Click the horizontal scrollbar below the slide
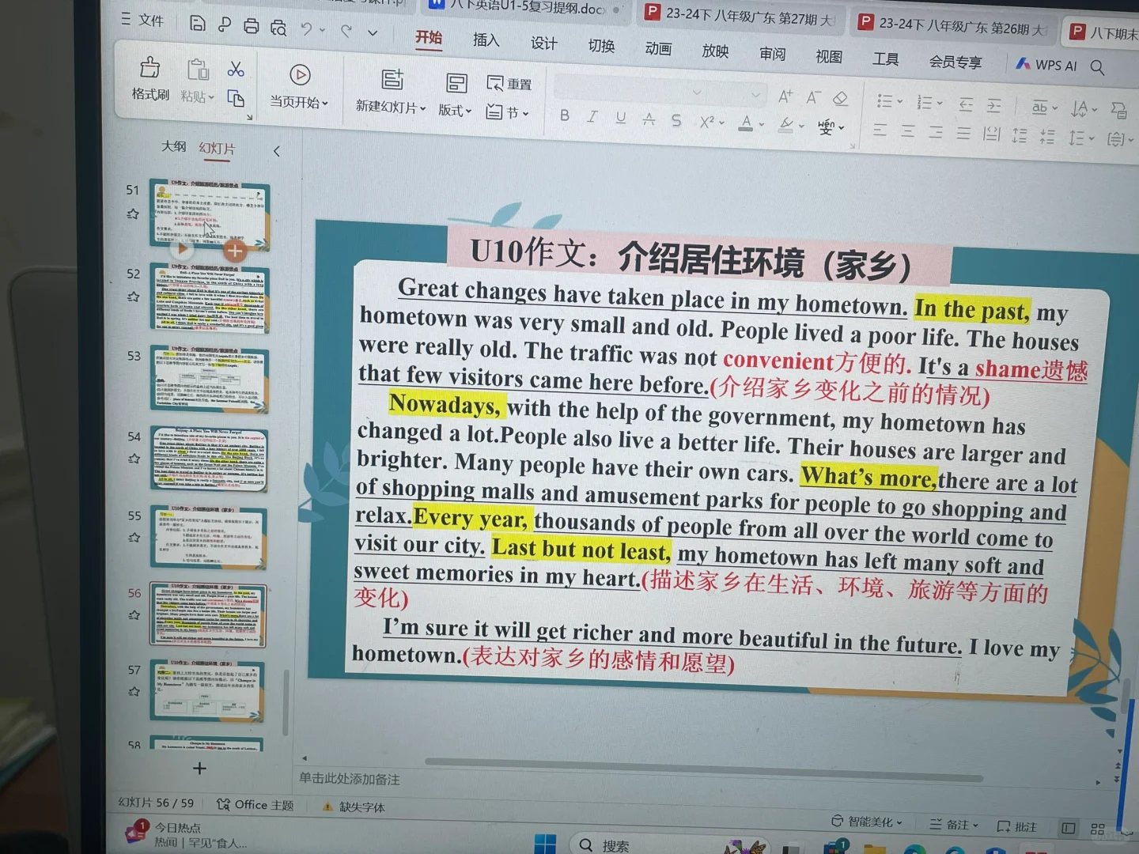 click(704, 769)
